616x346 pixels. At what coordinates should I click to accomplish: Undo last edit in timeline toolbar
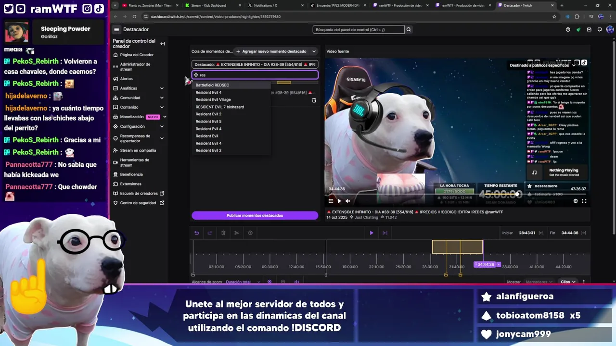(x=196, y=233)
